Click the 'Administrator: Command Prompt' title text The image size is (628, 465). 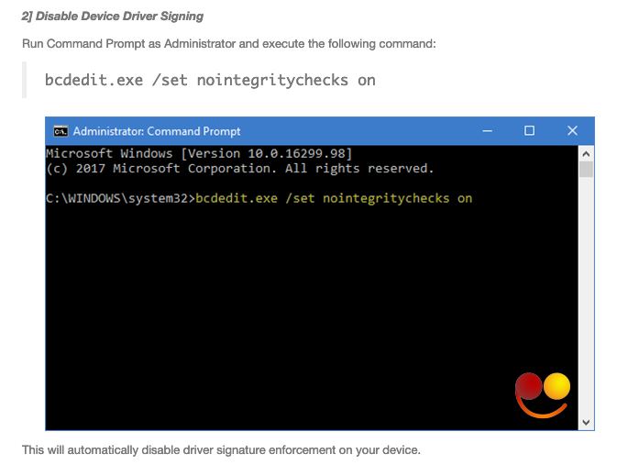157,131
